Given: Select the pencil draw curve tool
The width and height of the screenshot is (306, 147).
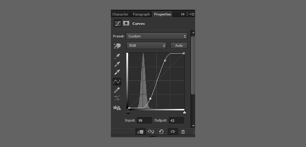Looking at the screenshot, I should click(117, 90).
